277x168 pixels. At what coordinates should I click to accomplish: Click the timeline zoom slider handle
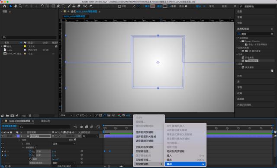pos(109,166)
